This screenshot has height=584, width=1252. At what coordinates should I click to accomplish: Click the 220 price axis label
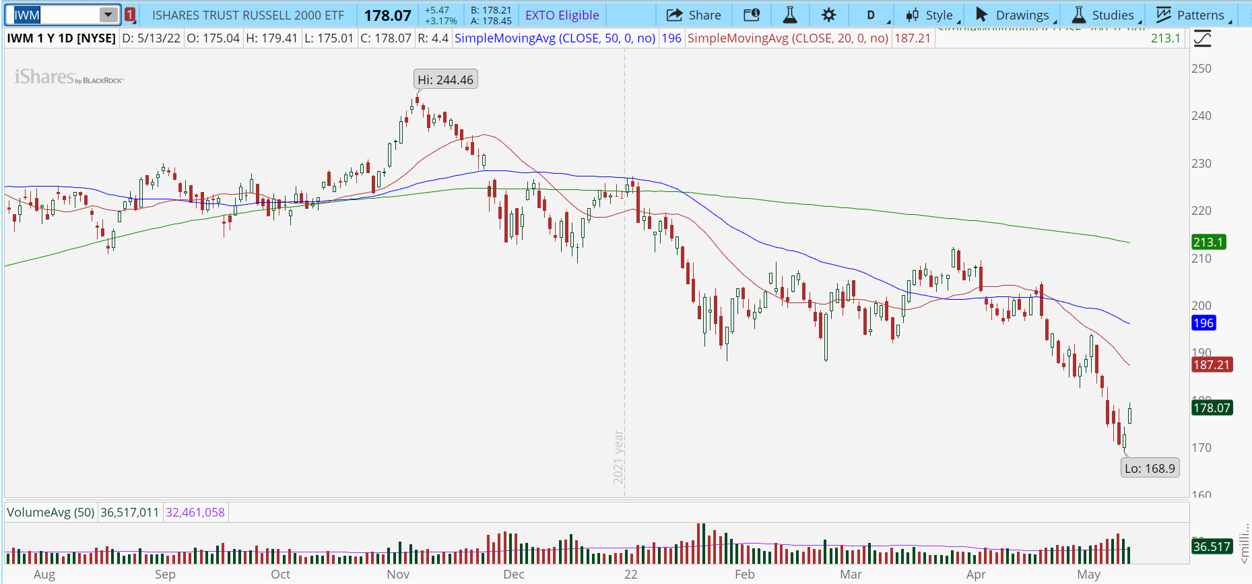[1201, 210]
